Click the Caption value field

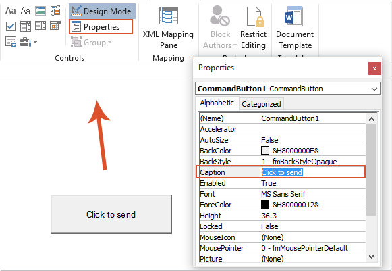point(312,172)
